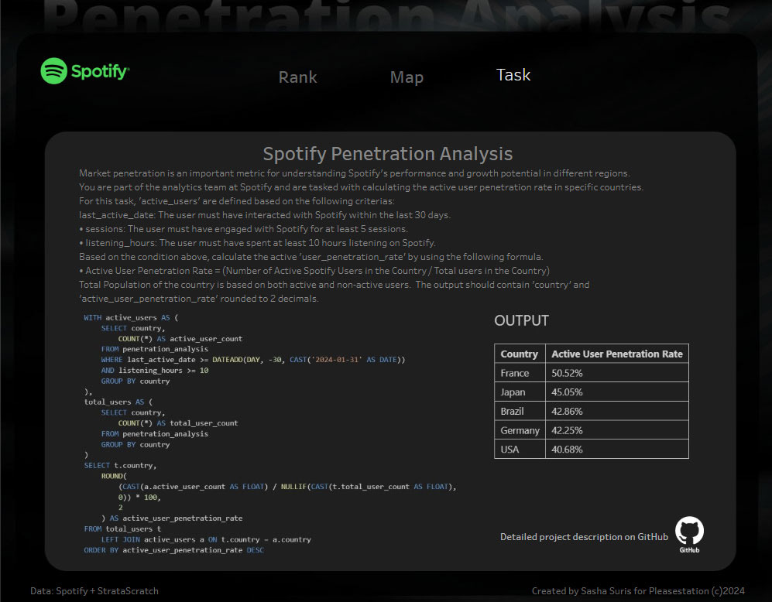772x602 pixels.
Task: Switch to the Rank tab
Action: [x=298, y=77]
